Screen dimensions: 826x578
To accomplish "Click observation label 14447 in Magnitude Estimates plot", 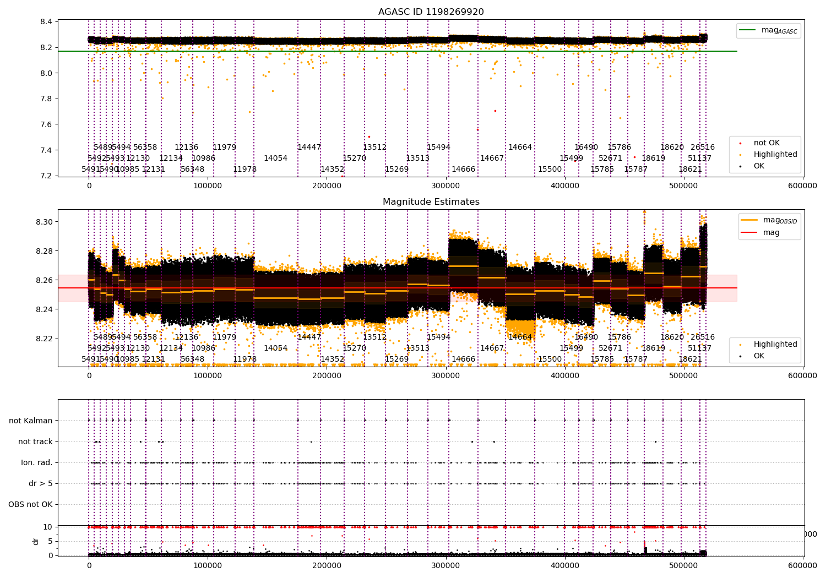I will (x=309, y=337).
